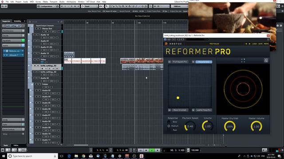284x159 pixels.
Task: Solo the Audio 14 track
Action: click(x=38, y=35)
